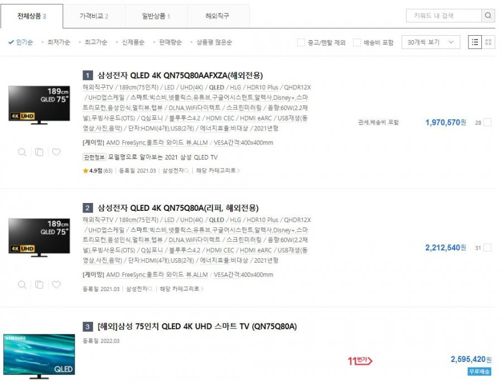Open third product Samsung QLED thumbnail
This screenshot has height=382, width=502.
pos(39,356)
